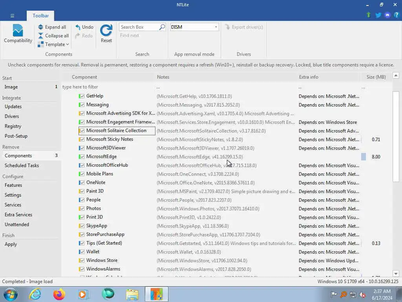Open the Template dropdown
Viewport: 402px width, 302px height.
click(53, 44)
